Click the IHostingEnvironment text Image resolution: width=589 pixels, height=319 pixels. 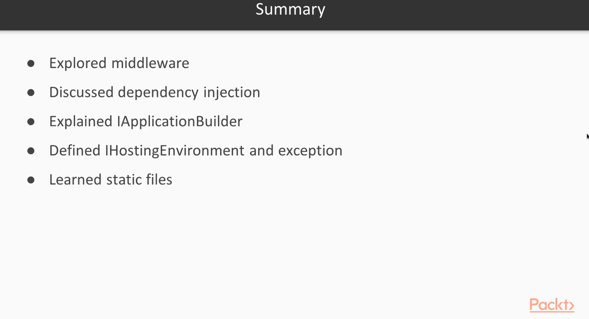[175, 151]
